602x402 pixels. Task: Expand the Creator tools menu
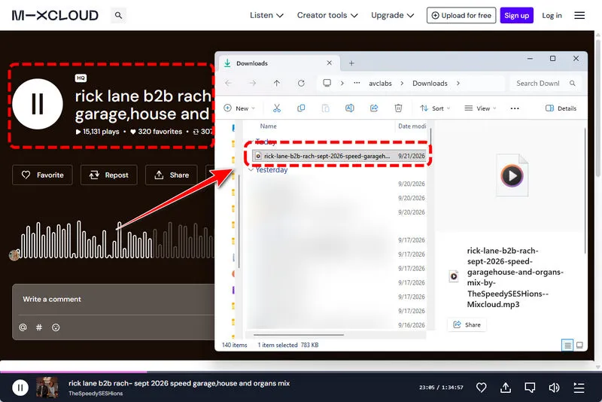(327, 15)
